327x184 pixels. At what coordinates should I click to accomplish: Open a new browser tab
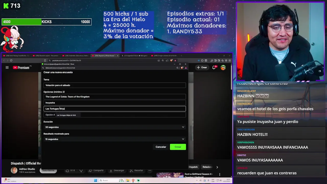(x=181, y=56)
